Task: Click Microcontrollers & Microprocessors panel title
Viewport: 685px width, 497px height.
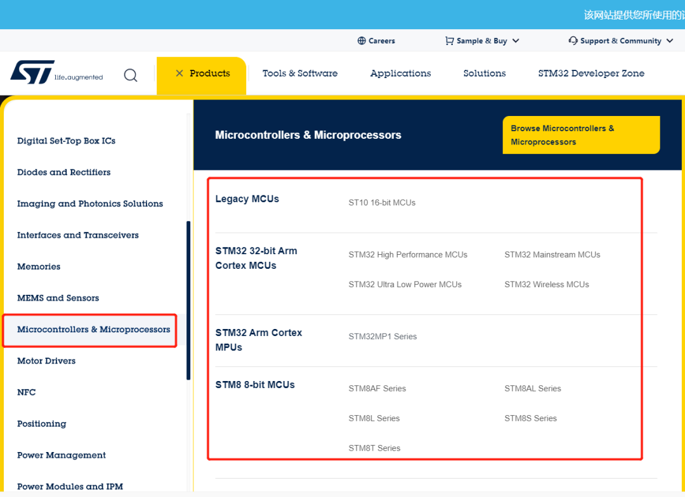Action: pyautogui.click(x=308, y=135)
